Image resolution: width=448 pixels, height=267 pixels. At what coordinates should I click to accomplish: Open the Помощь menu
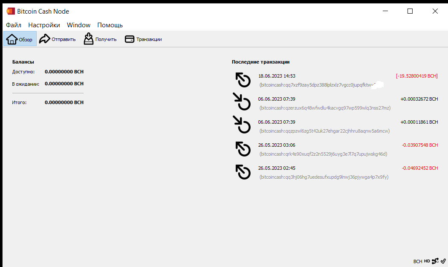(x=110, y=25)
